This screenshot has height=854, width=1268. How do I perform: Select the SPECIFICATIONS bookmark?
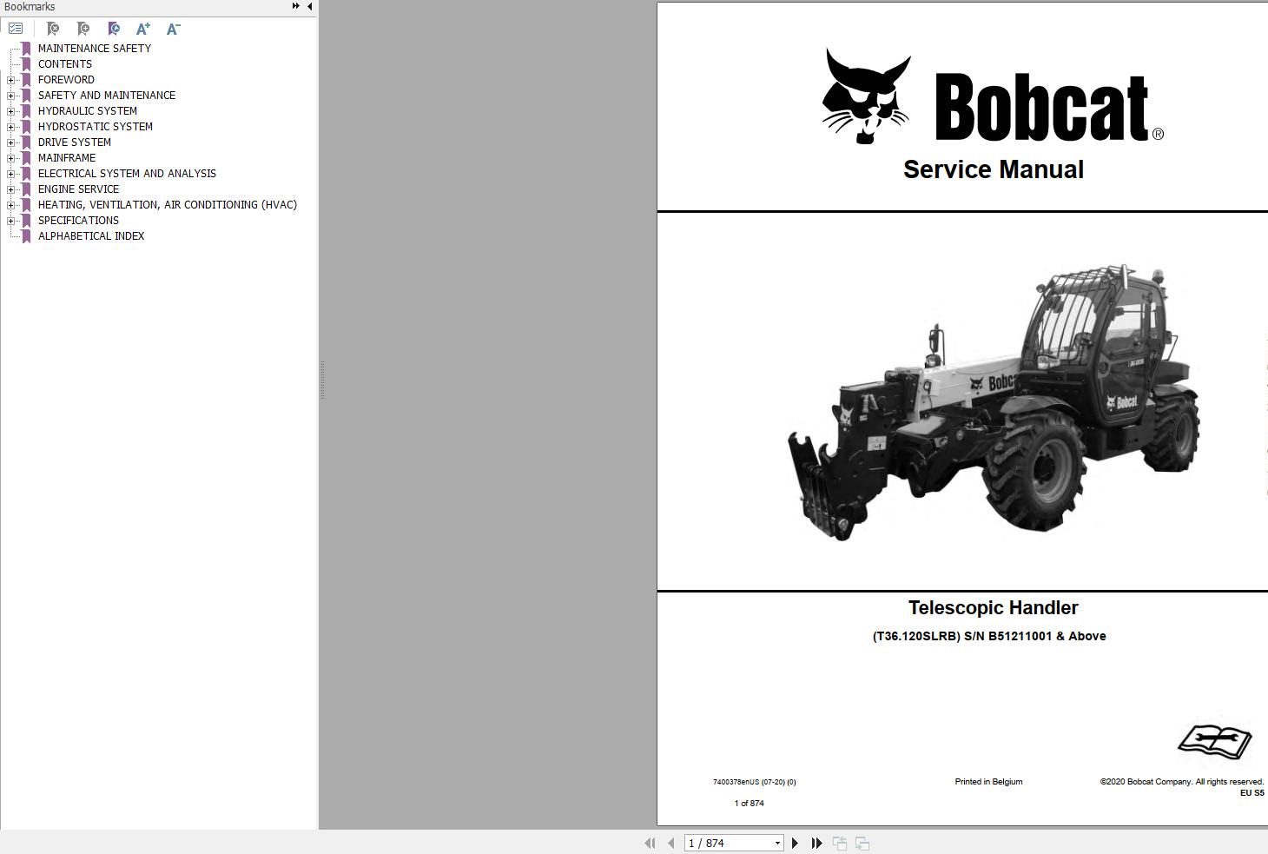[77, 220]
